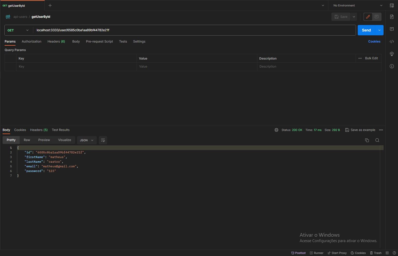This screenshot has height=256, width=398.
Task: Open the No Environment selector
Action: 358,5
